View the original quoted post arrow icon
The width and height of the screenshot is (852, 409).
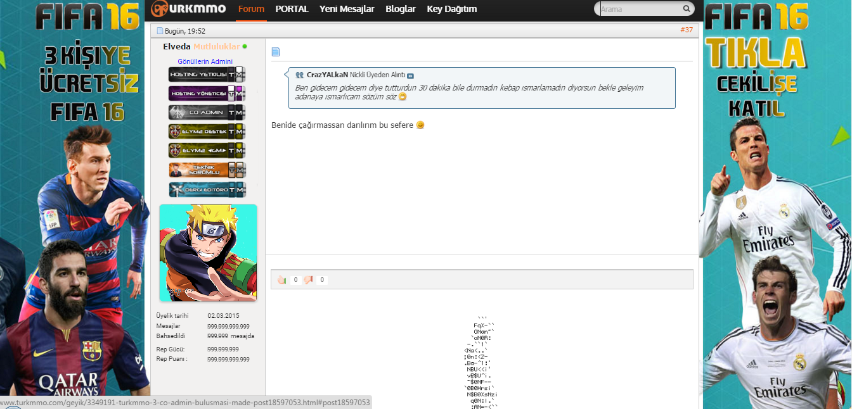(410, 75)
